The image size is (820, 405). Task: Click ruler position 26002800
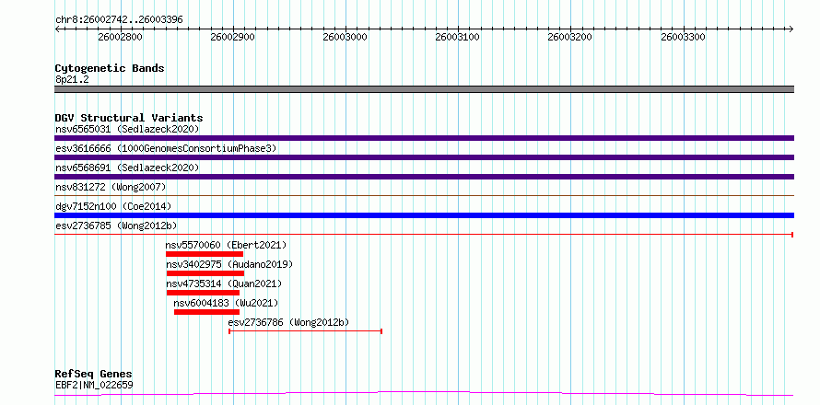[x=120, y=37]
